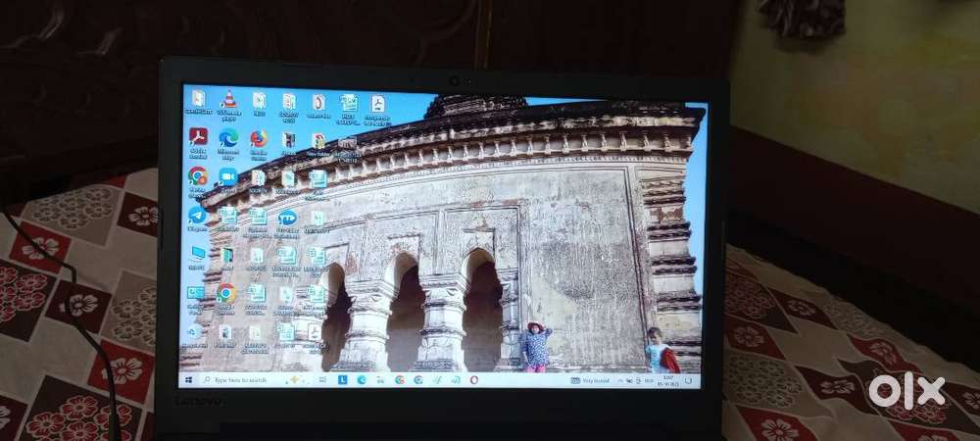Open weather widget on taskbar
Image resolution: width=980 pixels, height=441 pixels.
tap(593, 380)
